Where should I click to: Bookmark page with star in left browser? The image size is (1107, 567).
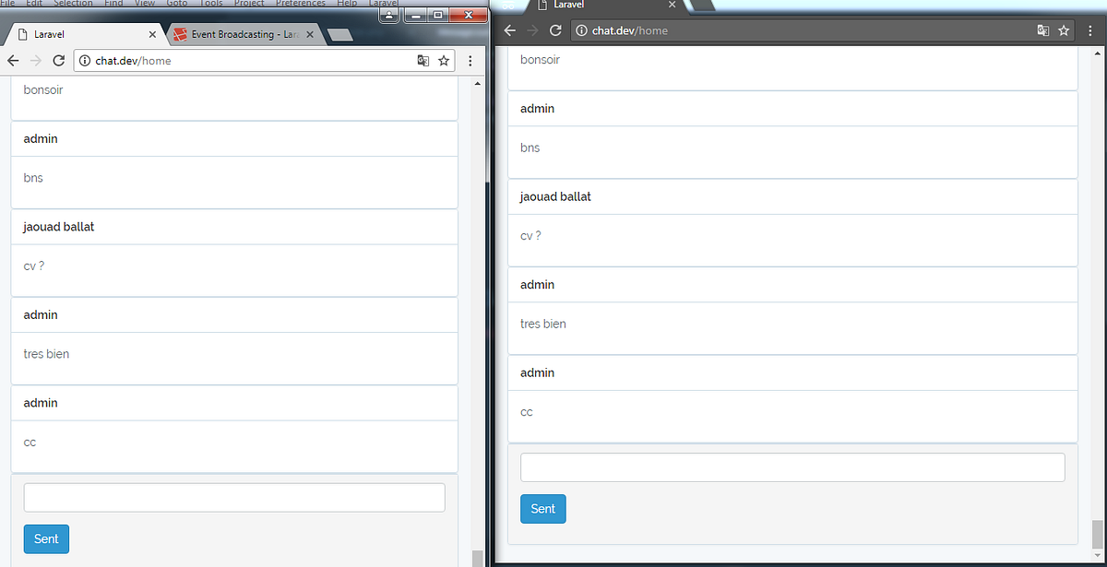tap(444, 61)
